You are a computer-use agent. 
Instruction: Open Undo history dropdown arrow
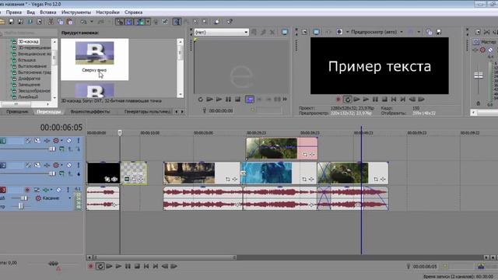pos(92,22)
